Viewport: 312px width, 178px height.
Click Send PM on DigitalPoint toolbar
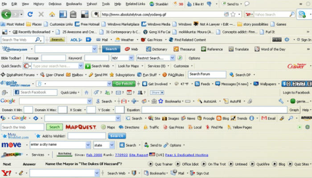pos(98,75)
